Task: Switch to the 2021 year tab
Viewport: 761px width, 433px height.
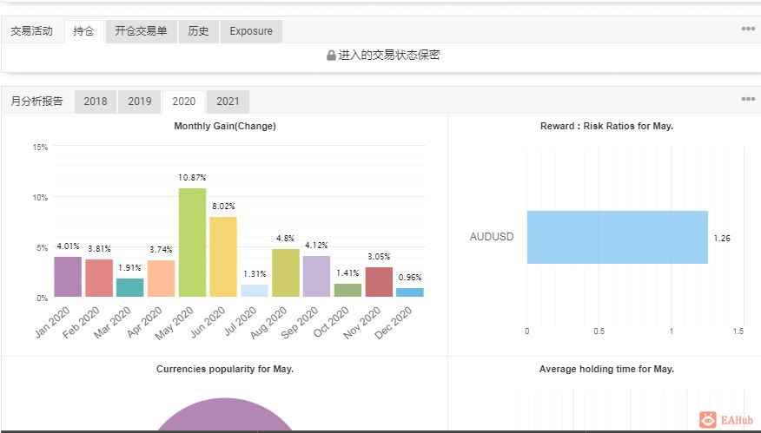Action: (x=228, y=102)
